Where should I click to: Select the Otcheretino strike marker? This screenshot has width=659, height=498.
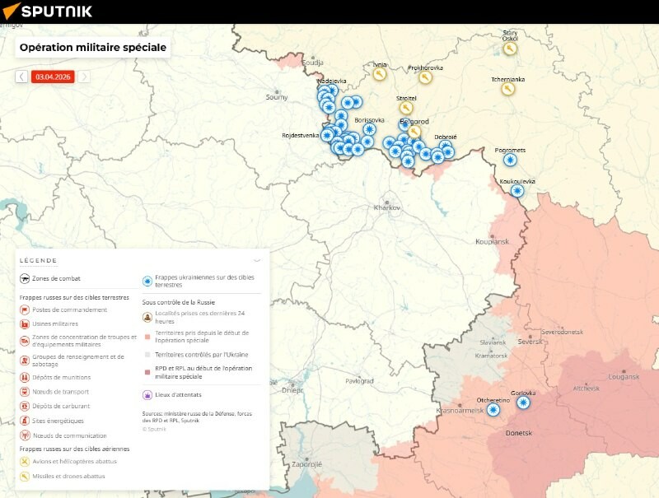tap(493, 410)
